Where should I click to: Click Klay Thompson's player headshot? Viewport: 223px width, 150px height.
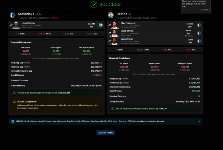point(114,26)
